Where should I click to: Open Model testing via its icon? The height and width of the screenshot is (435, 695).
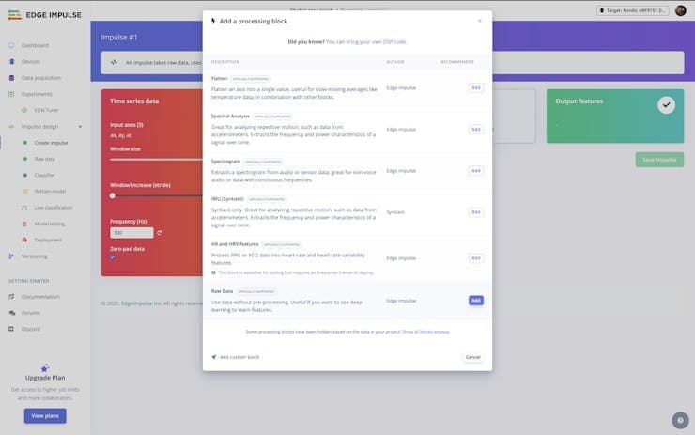click(24, 224)
